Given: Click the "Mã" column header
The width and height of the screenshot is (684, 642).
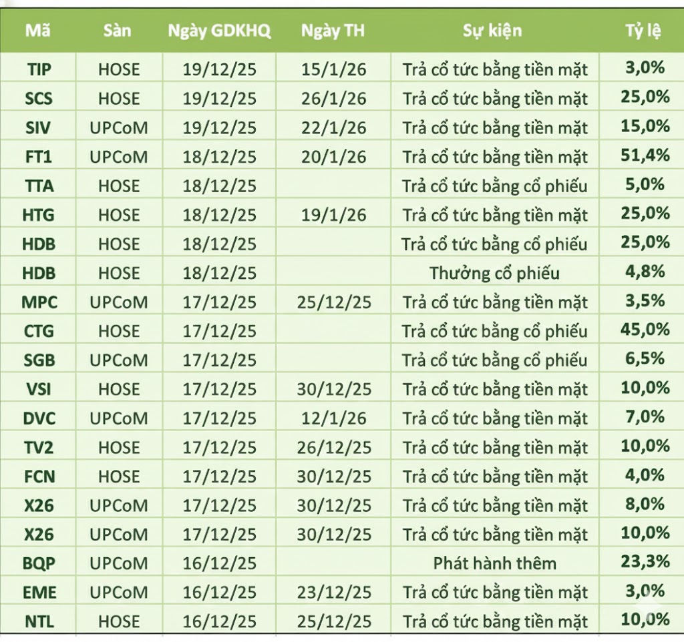Looking at the screenshot, I should tap(38, 31).
